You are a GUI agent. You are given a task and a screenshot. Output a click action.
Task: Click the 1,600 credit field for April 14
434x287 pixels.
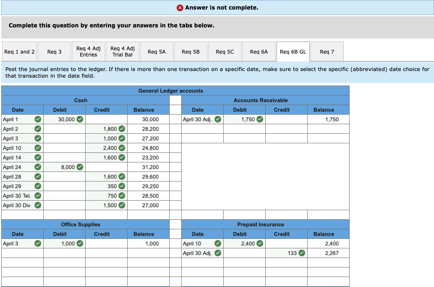pyautogui.click(x=106, y=157)
